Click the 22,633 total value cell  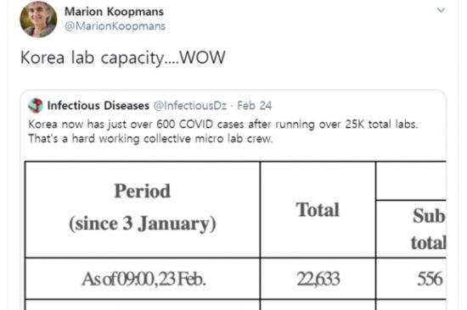tap(318, 279)
